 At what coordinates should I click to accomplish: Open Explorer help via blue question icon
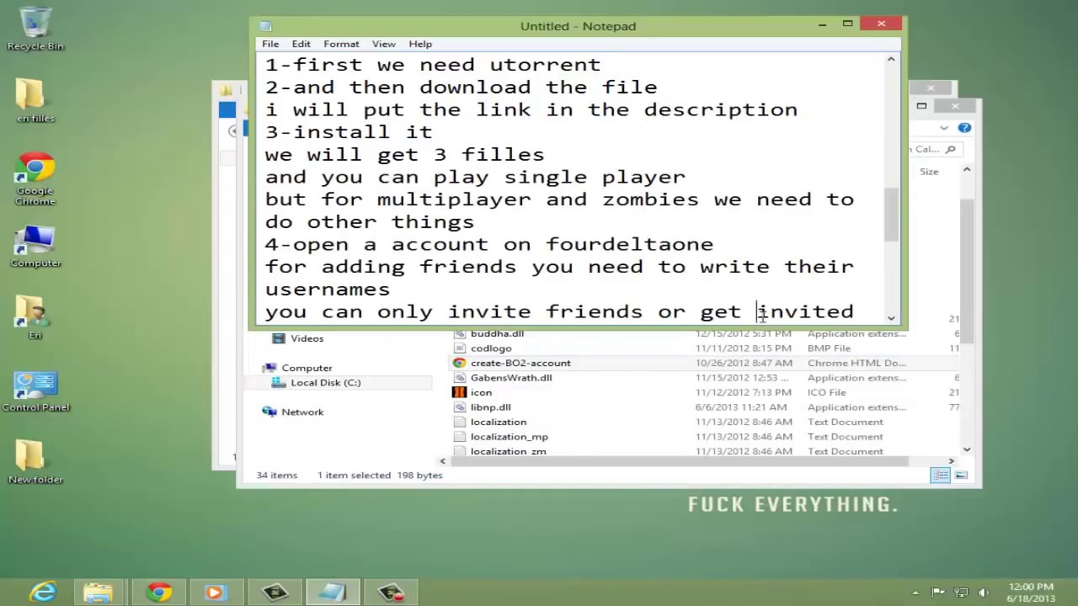[964, 128]
